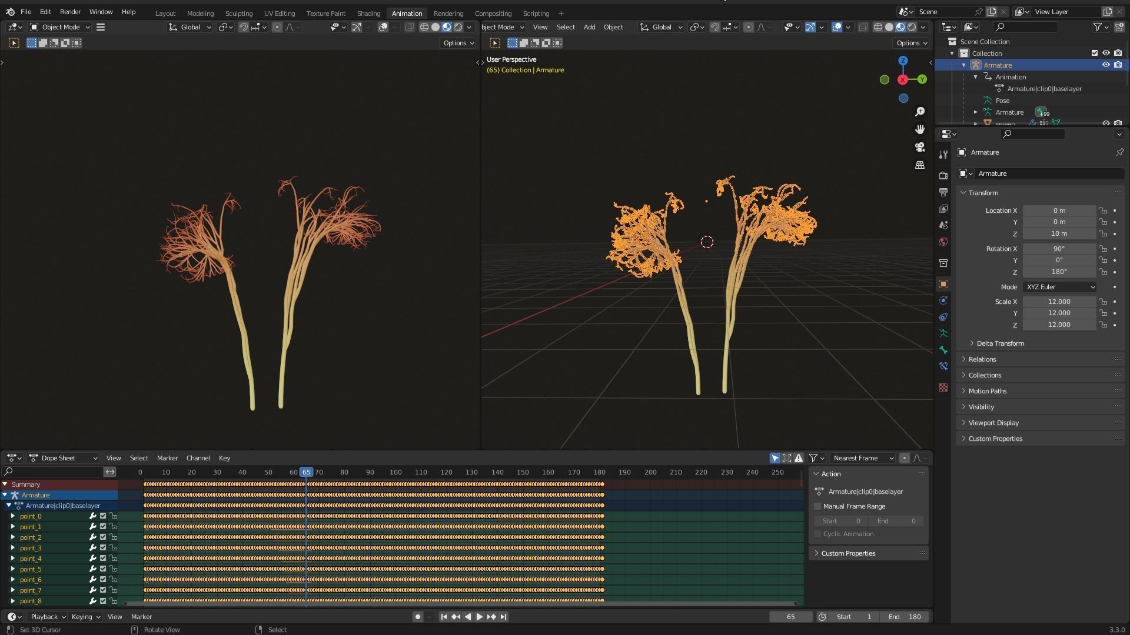Switch to orthographic grid view icon

click(920, 165)
